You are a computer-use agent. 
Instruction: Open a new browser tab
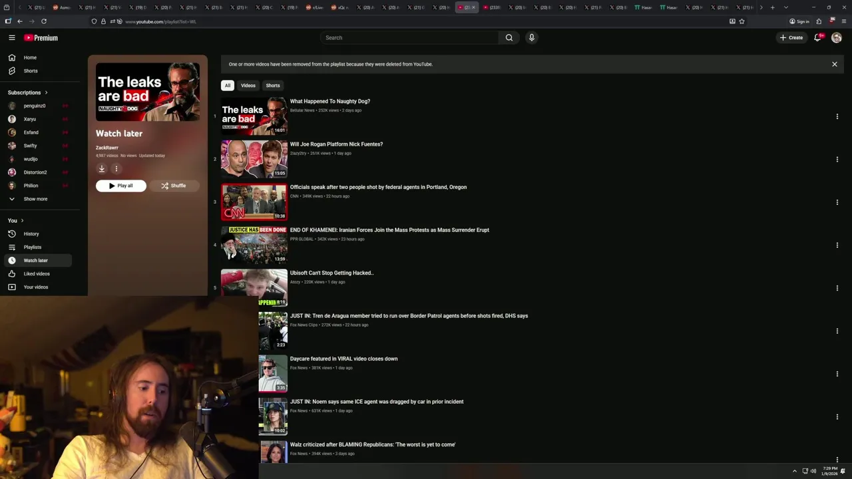coord(772,7)
